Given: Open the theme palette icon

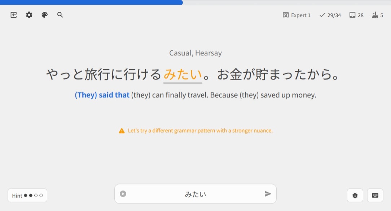Looking at the screenshot, I should [45, 15].
